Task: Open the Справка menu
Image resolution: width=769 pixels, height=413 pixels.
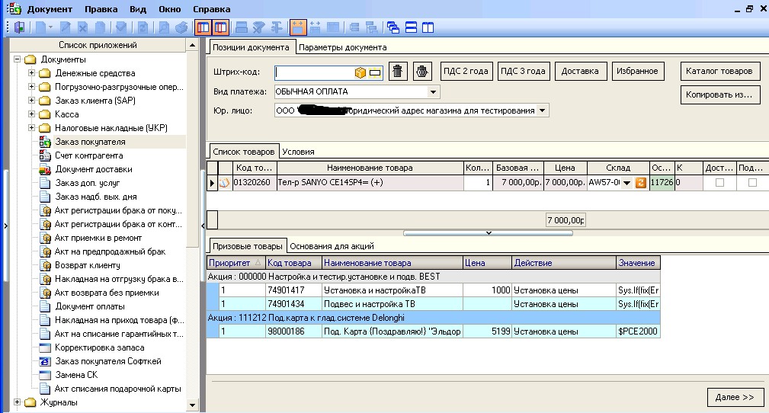Action: [211, 9]
